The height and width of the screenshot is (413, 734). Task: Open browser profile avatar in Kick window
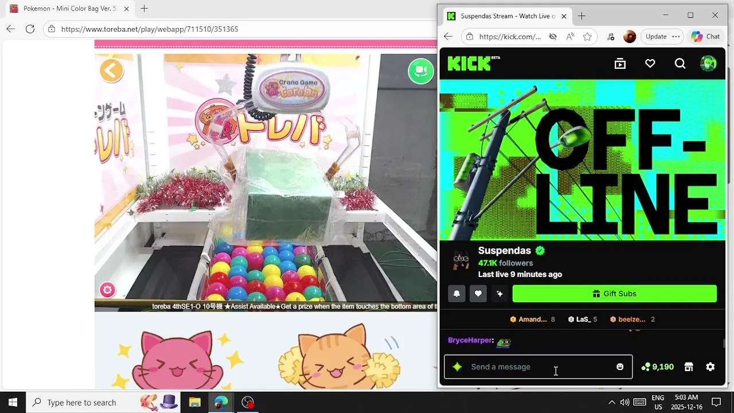(x=630, y=37)
